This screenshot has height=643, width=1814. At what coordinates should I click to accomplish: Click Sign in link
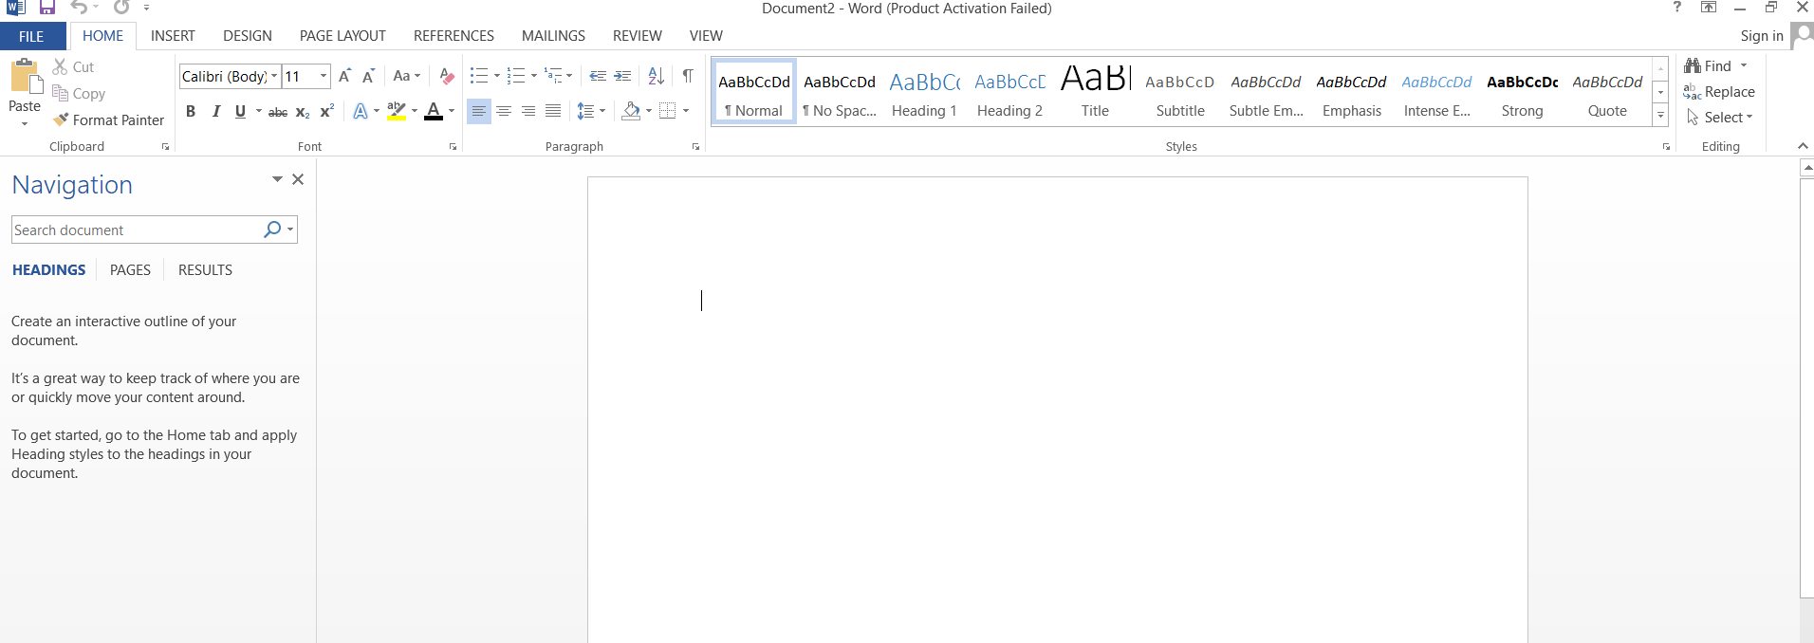coord(1762,36)
